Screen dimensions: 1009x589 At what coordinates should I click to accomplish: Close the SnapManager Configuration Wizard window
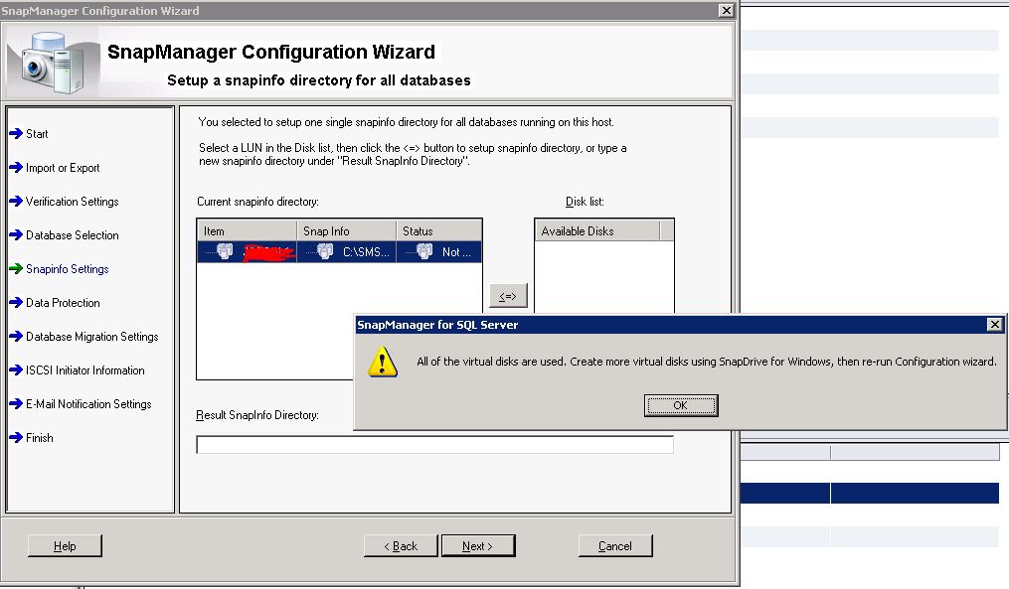(x=726, y=10)
